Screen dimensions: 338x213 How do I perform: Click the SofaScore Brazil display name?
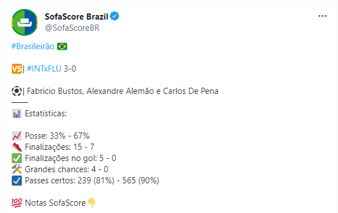coord(76,17)
